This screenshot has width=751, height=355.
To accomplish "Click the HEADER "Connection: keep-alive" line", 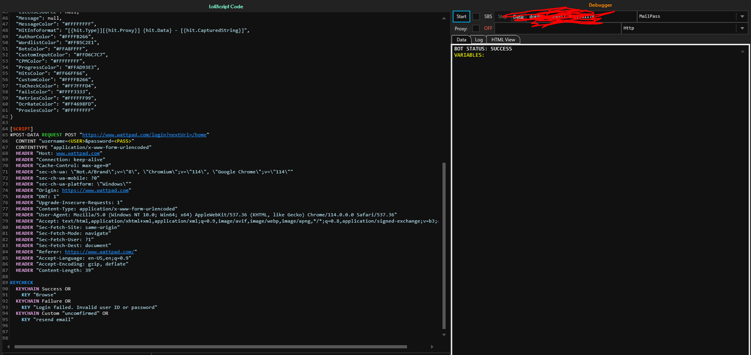I will [60, 159].
